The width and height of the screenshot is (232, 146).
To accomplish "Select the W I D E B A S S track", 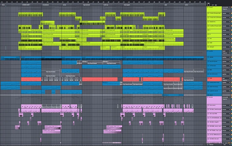I will 214,75.
